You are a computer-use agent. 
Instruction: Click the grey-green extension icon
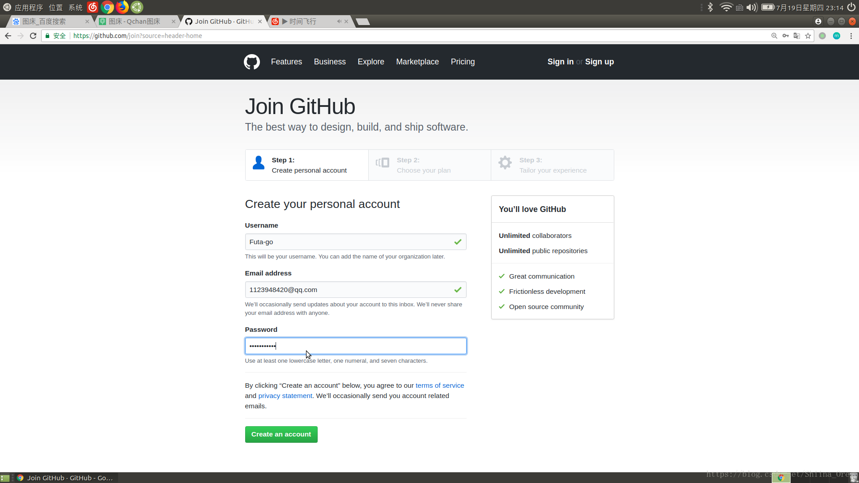822,36
